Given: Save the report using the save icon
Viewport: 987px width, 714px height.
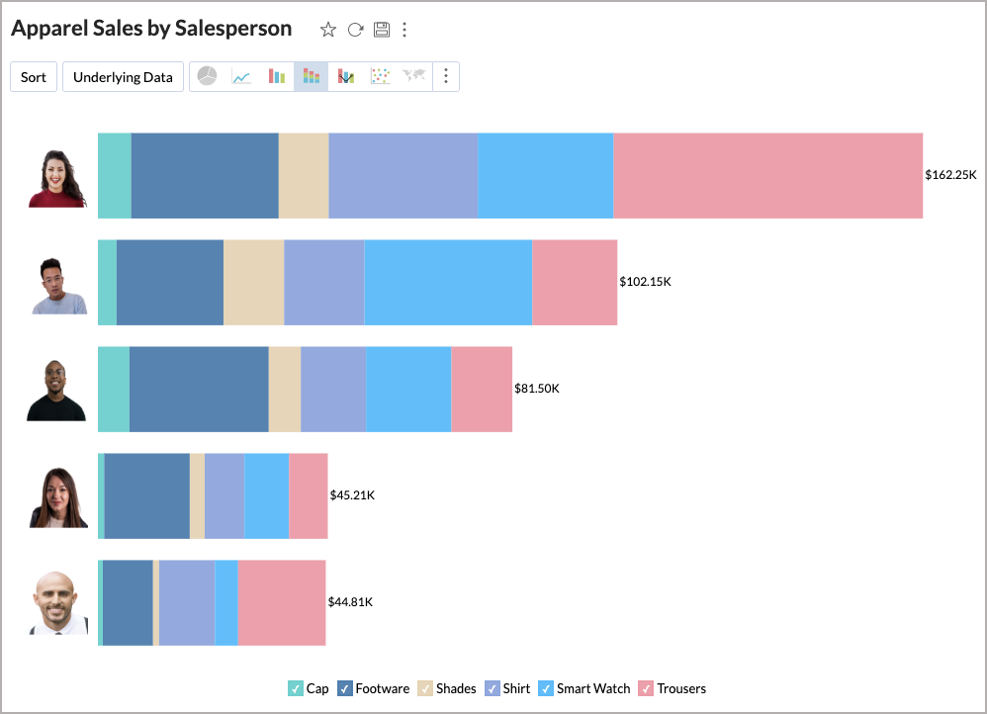Looking at the screenshot, I should (381, 29).
